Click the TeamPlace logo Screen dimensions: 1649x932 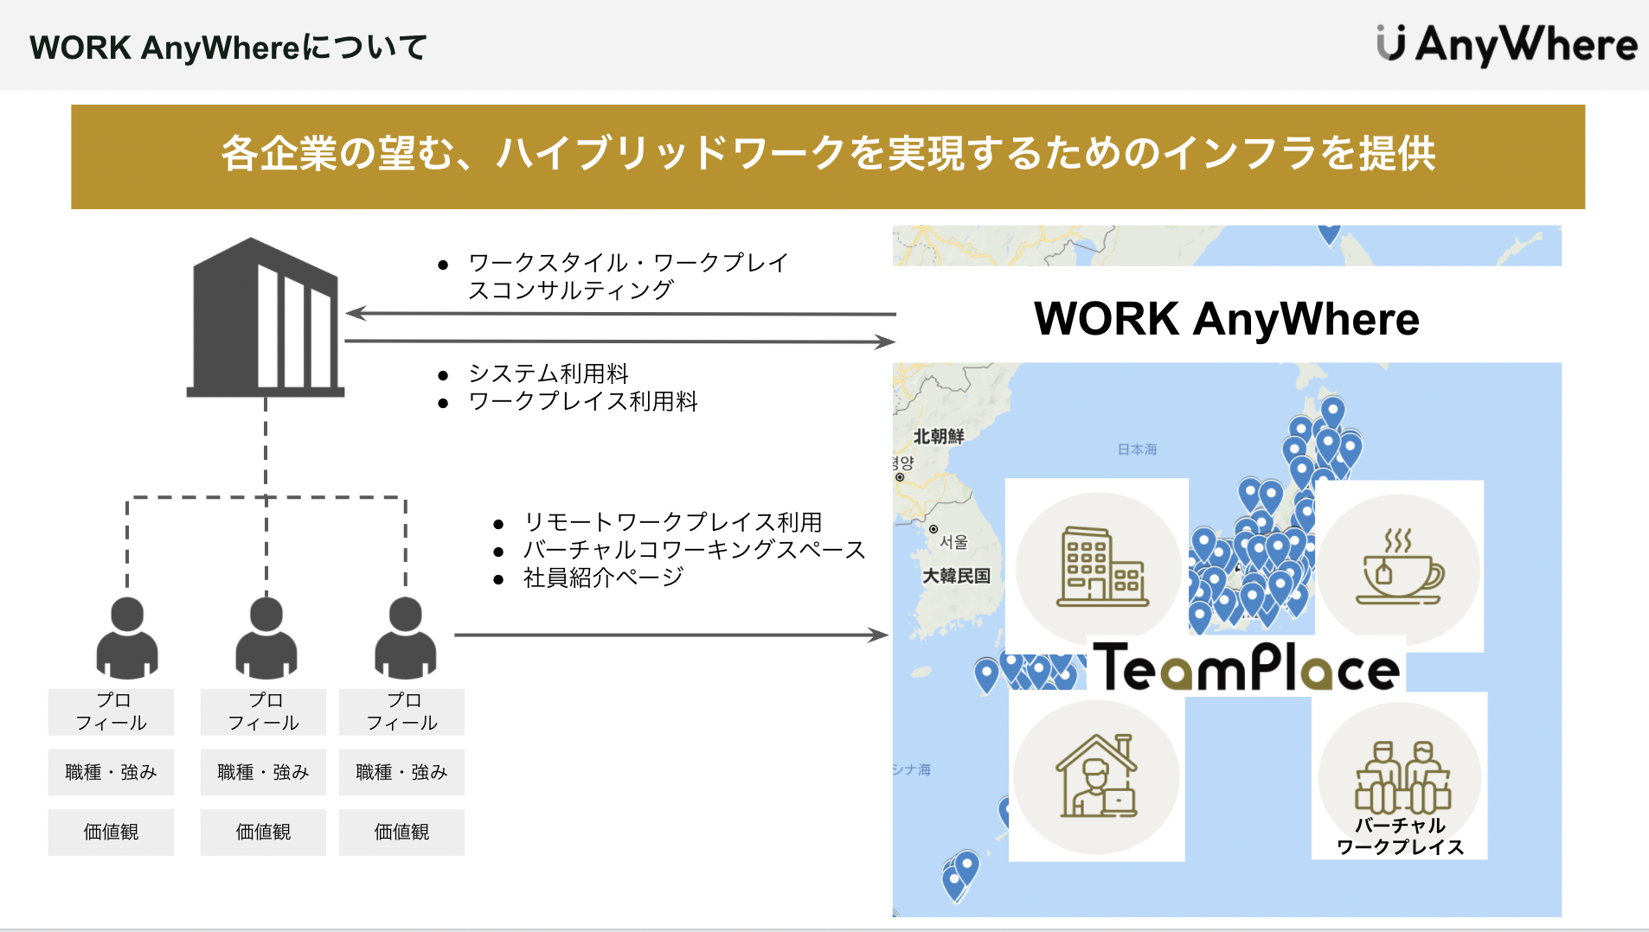pos(1246,667)
